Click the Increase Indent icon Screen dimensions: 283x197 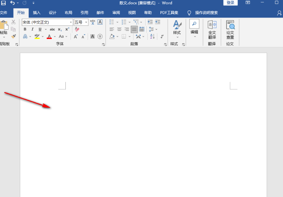click(158, 22)
